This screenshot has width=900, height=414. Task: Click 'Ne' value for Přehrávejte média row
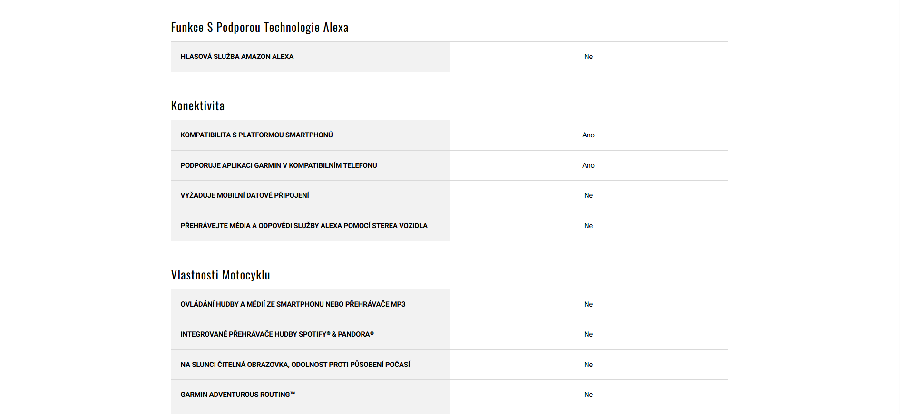pyautogui.click(x=588, y=226)
